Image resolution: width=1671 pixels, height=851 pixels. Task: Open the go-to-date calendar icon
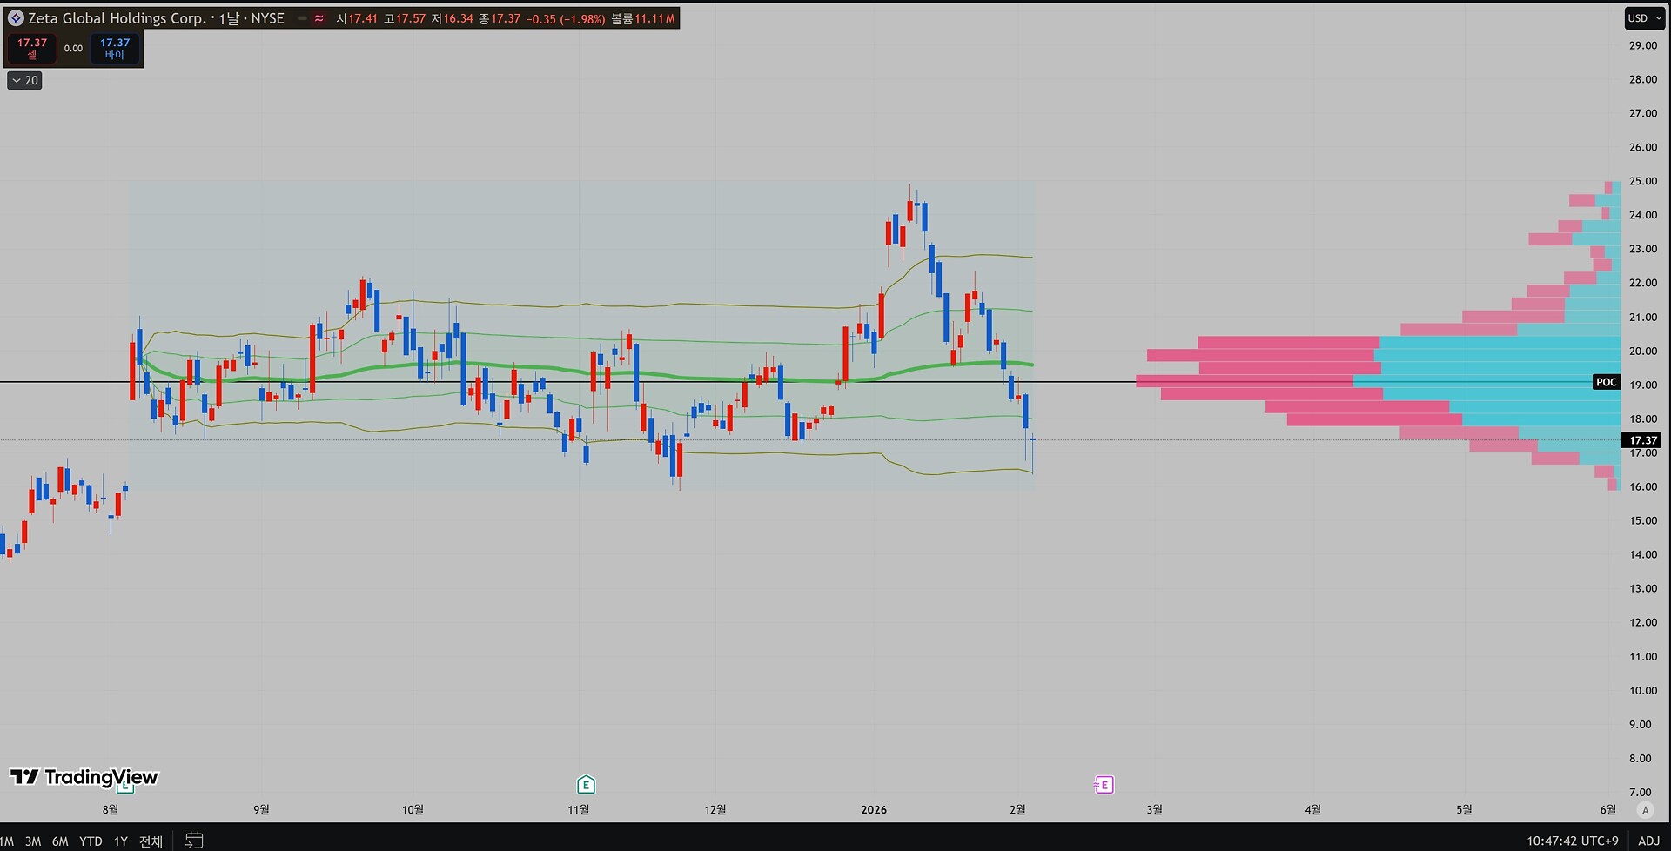pyautogui.click(x=194, y=841)
